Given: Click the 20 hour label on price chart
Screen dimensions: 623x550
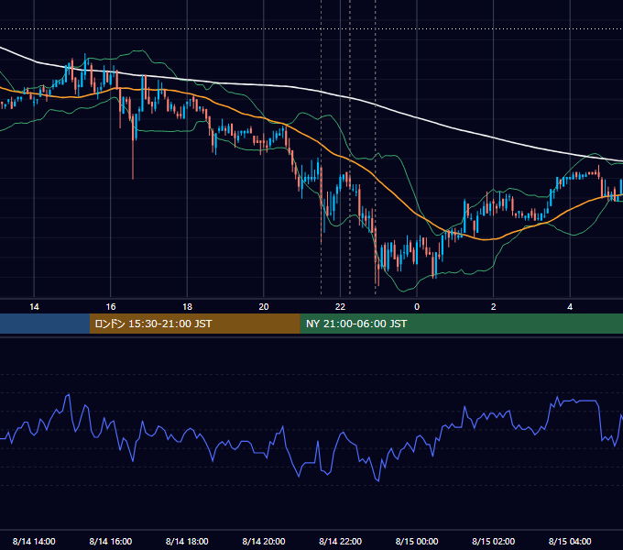Looking at the screenshot, I should pos(264,307).
